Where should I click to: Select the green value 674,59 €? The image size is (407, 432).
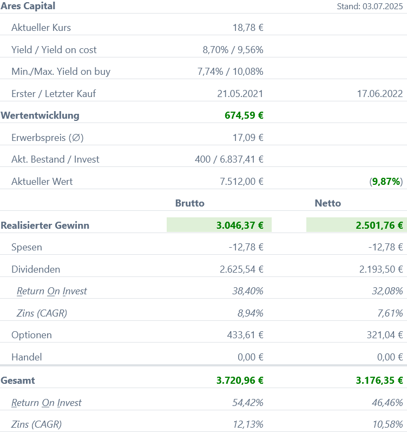coord(244,115)
